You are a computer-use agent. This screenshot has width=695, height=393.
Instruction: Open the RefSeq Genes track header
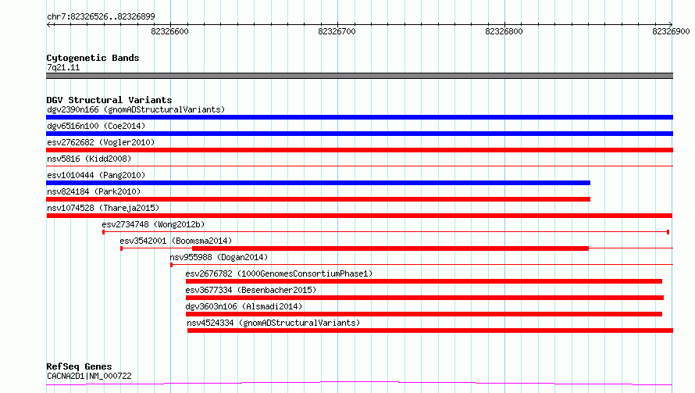tap(79, 366)
